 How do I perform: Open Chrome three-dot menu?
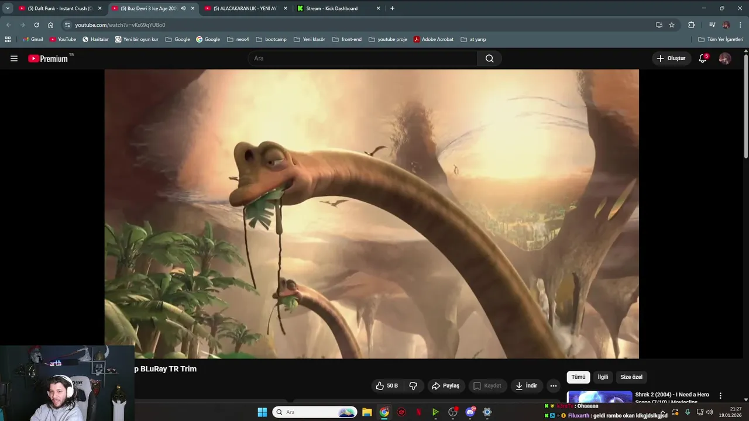click(x=741, y=25)
